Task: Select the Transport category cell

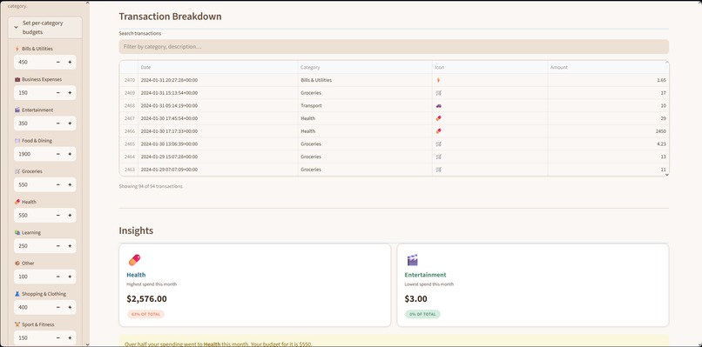Action: pos(365,106)
